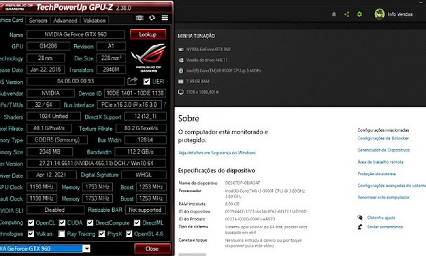Click Bus Interface question mark
This screenshot has height=256, width=426.
click(165, 105)
